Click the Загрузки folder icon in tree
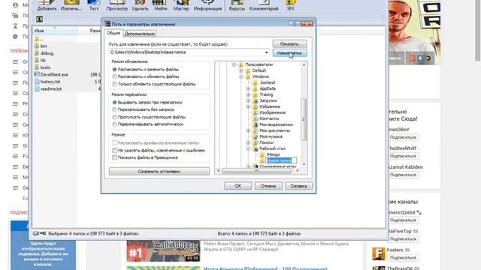This screenshot has height=270, width=481. [x=256, y=100]
